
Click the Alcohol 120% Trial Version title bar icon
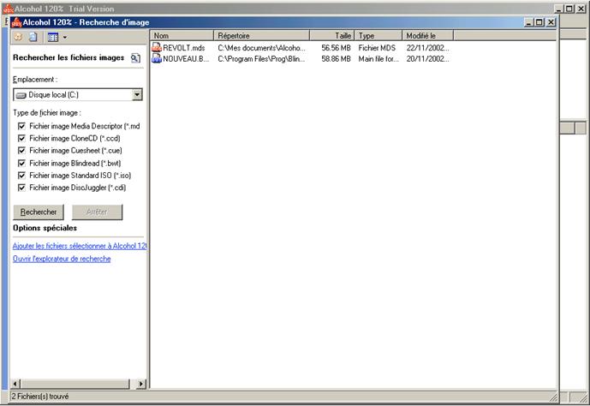[8, 9]
